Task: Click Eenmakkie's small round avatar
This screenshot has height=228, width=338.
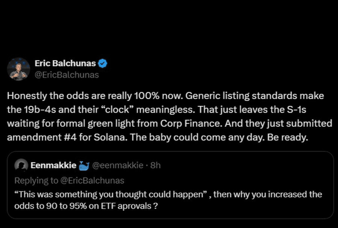Action: pos(21,165)
